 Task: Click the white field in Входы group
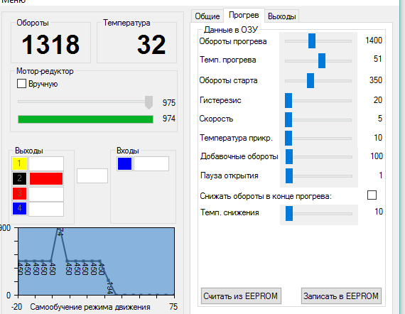[x=151, y=163]
